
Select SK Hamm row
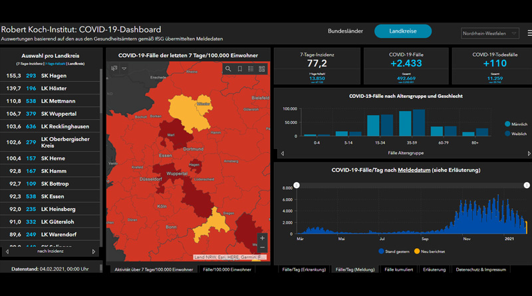point(51,171)
